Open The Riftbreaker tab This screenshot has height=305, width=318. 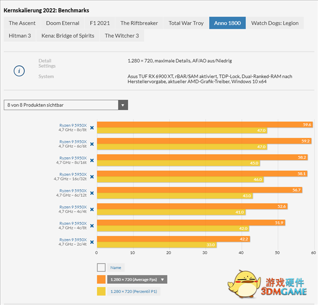tap(139, 23)
